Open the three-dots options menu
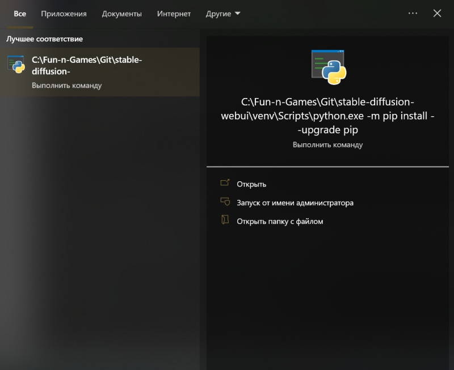The height and width of the screenshot is (370, 454). point(413,14)
